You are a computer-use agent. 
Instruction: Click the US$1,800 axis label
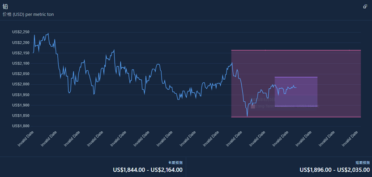point(21,126)
